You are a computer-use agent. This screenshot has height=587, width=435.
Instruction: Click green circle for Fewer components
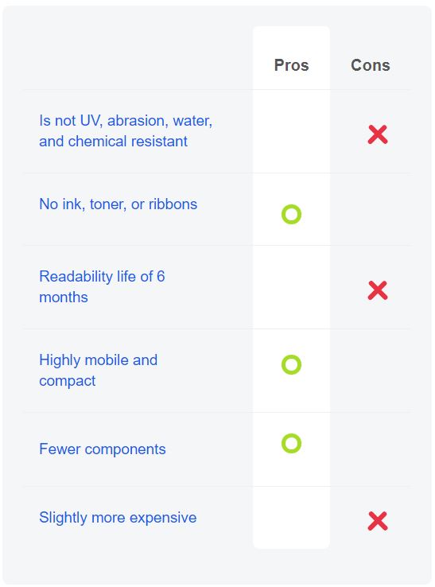pos(291,443)
